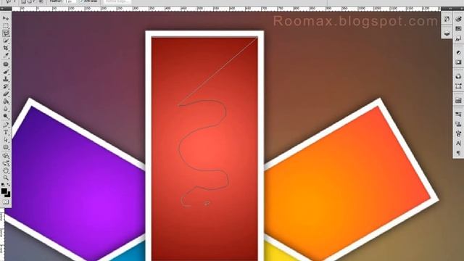This screenshot has width=464, height=261.
Task: Select the Eraser tool
Action: click(6, 94)
